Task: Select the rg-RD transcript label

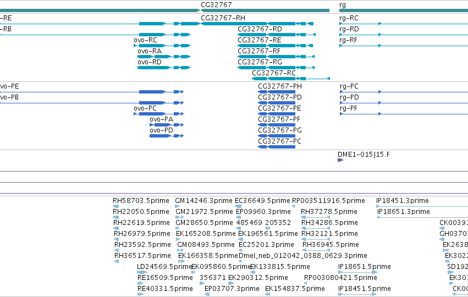Action: (x=349, y=29)
